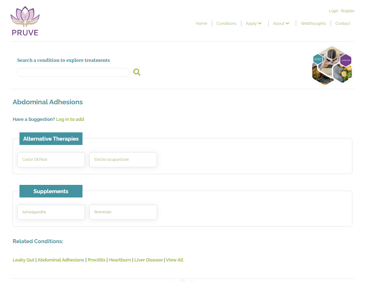370x282 pixels.
Task: Click the PRUVE lotus logo
Action: click(x=25, y=21)
